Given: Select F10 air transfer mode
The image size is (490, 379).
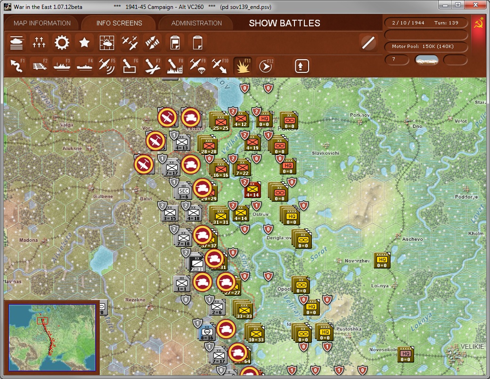Looking at the screenshot, I should 220,66.
